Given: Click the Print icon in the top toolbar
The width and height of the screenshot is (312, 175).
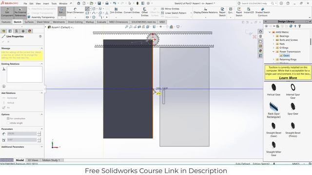Looking at the screenshot, I should tap(107, 3).
